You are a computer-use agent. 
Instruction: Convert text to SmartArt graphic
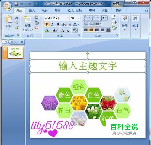pos(114,28)
